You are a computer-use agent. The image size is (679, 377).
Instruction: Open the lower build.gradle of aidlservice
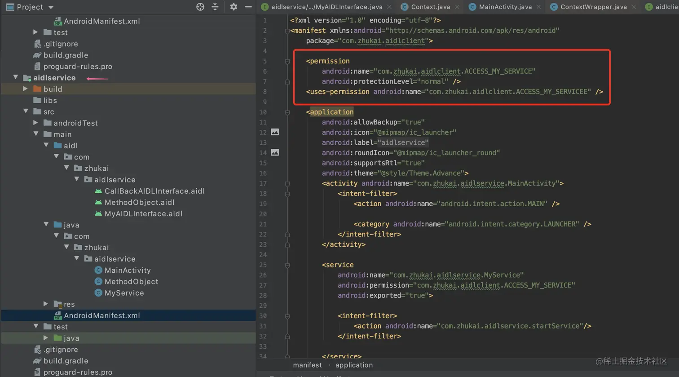click(x=66, y=361)
